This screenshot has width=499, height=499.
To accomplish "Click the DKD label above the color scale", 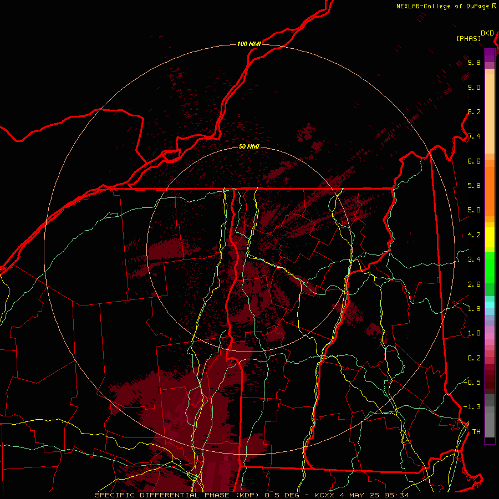I will [487, 33].
